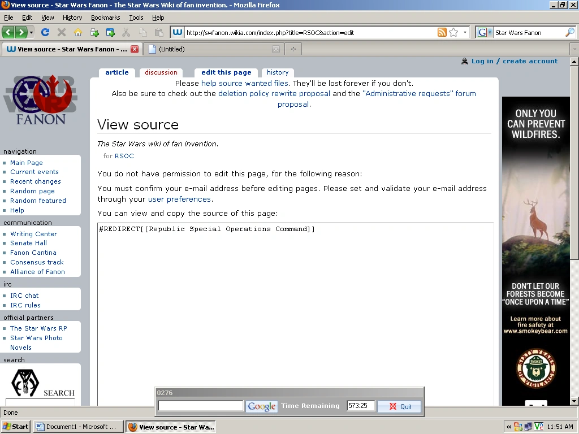This screenshot has width=579, height=434.
Task: Subscribe via the orange RSS feed icon
Action: tap(442, 32)
